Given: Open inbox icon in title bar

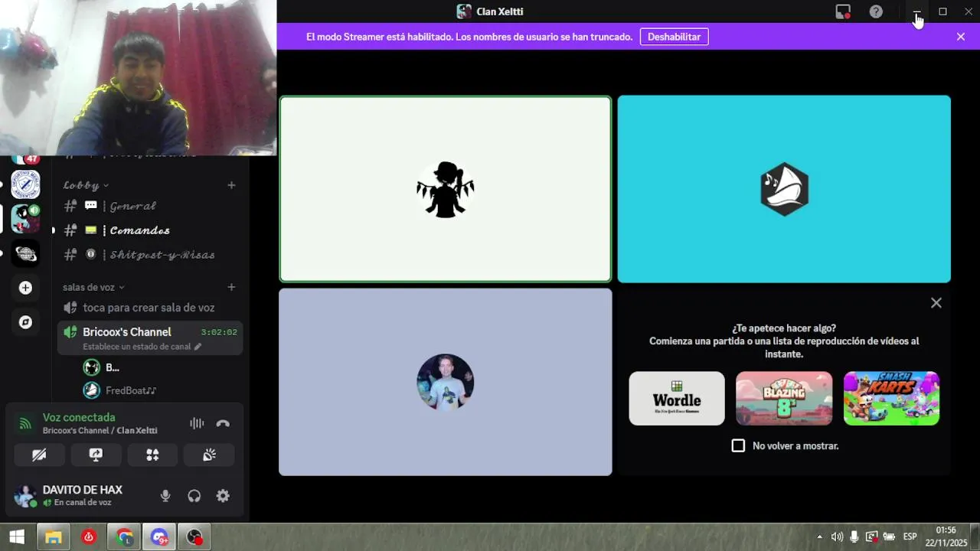Looking at the screenshot, I should point(843,11).
